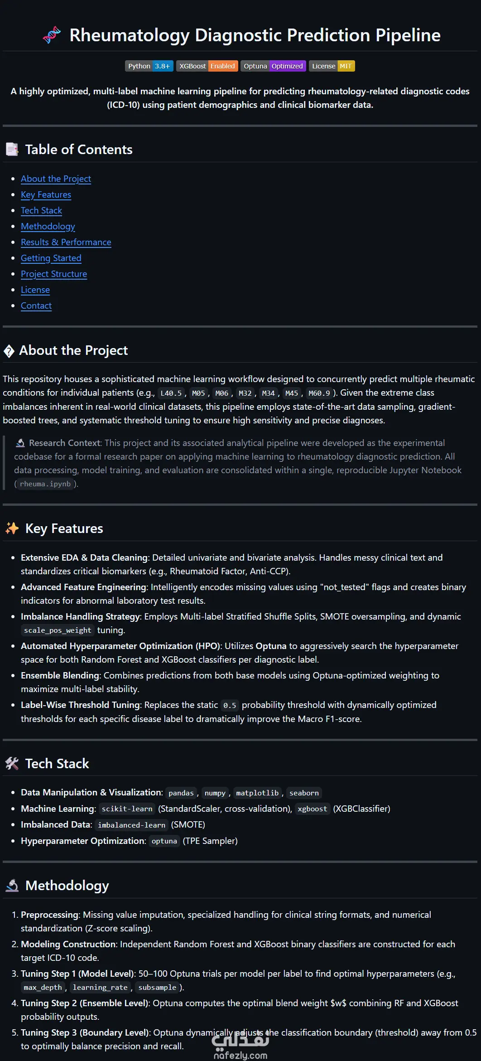Image resolution: width=481 pixels, height=1061 pixels.
Task: Click the XGBoost Enabled badge
Action: click(x=207, y=66)
